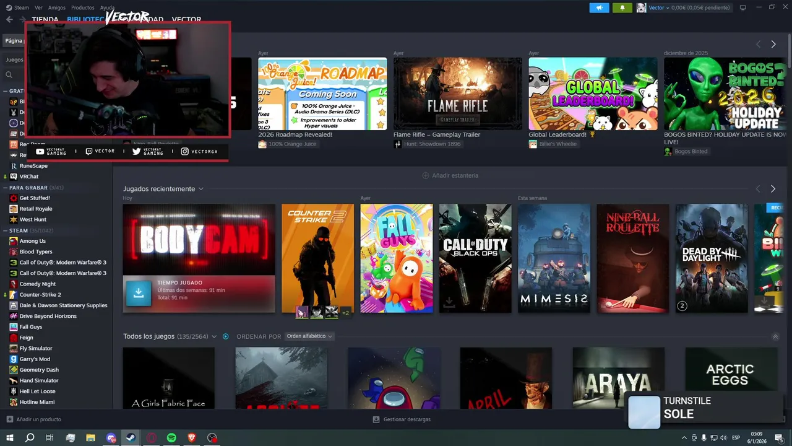
Task: Open the Orden alfabético sort dropdown
Action: pyautogui.click(x=309, y=336)
